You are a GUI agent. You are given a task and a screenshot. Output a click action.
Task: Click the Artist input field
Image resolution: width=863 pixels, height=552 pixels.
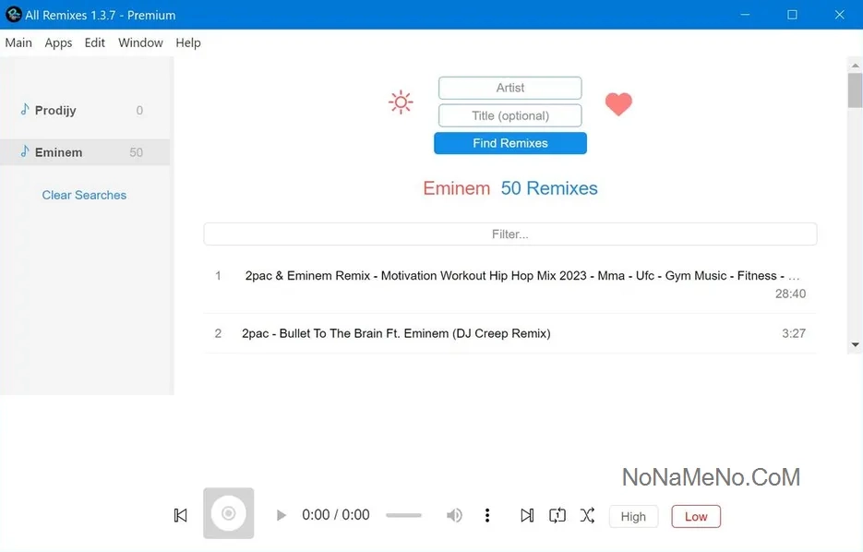point(510,88)
